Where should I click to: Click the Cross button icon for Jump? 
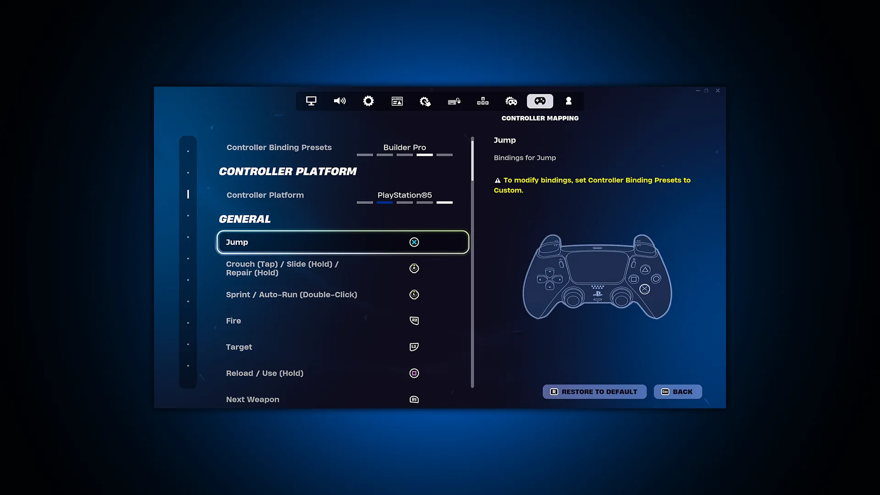414,242
